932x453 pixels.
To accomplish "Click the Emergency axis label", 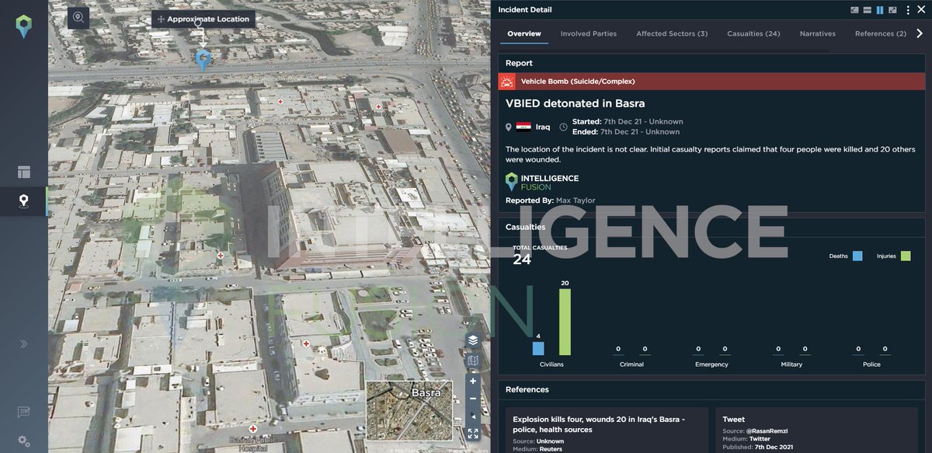I will tap(711, 364).
